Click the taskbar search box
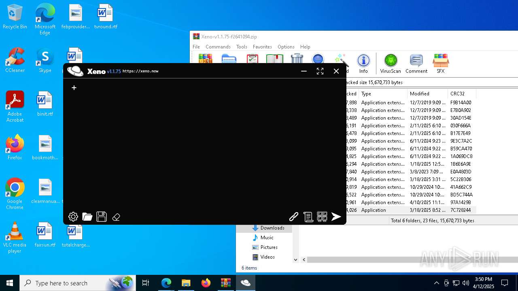Viewport: 518px width, 291px height. point(78,283)
